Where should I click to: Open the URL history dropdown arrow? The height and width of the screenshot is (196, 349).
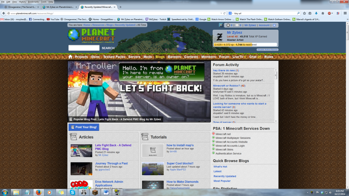pos(221,13)
